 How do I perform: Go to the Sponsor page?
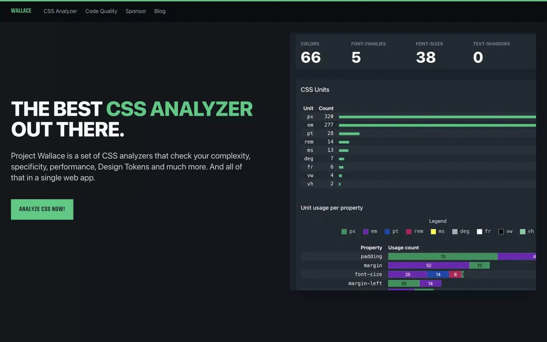click(136, 11)
